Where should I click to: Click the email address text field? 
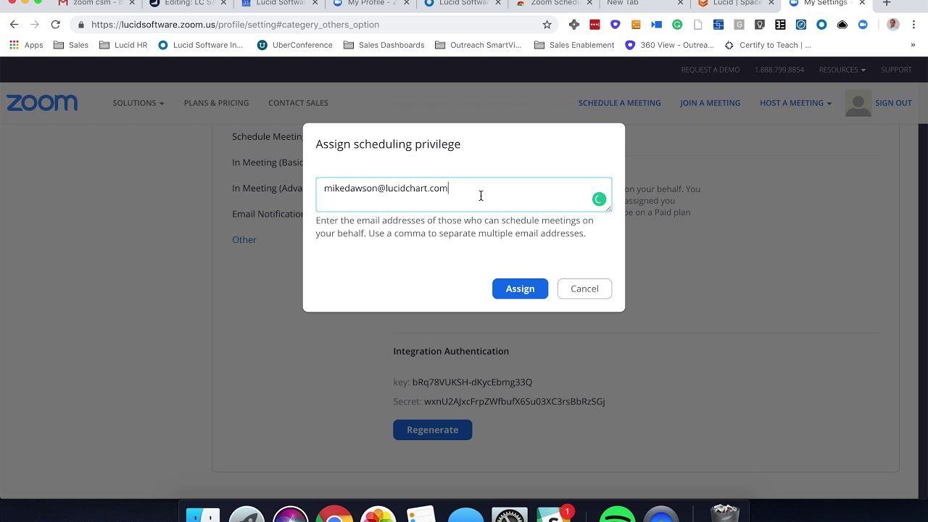click(x=464, y=194)
